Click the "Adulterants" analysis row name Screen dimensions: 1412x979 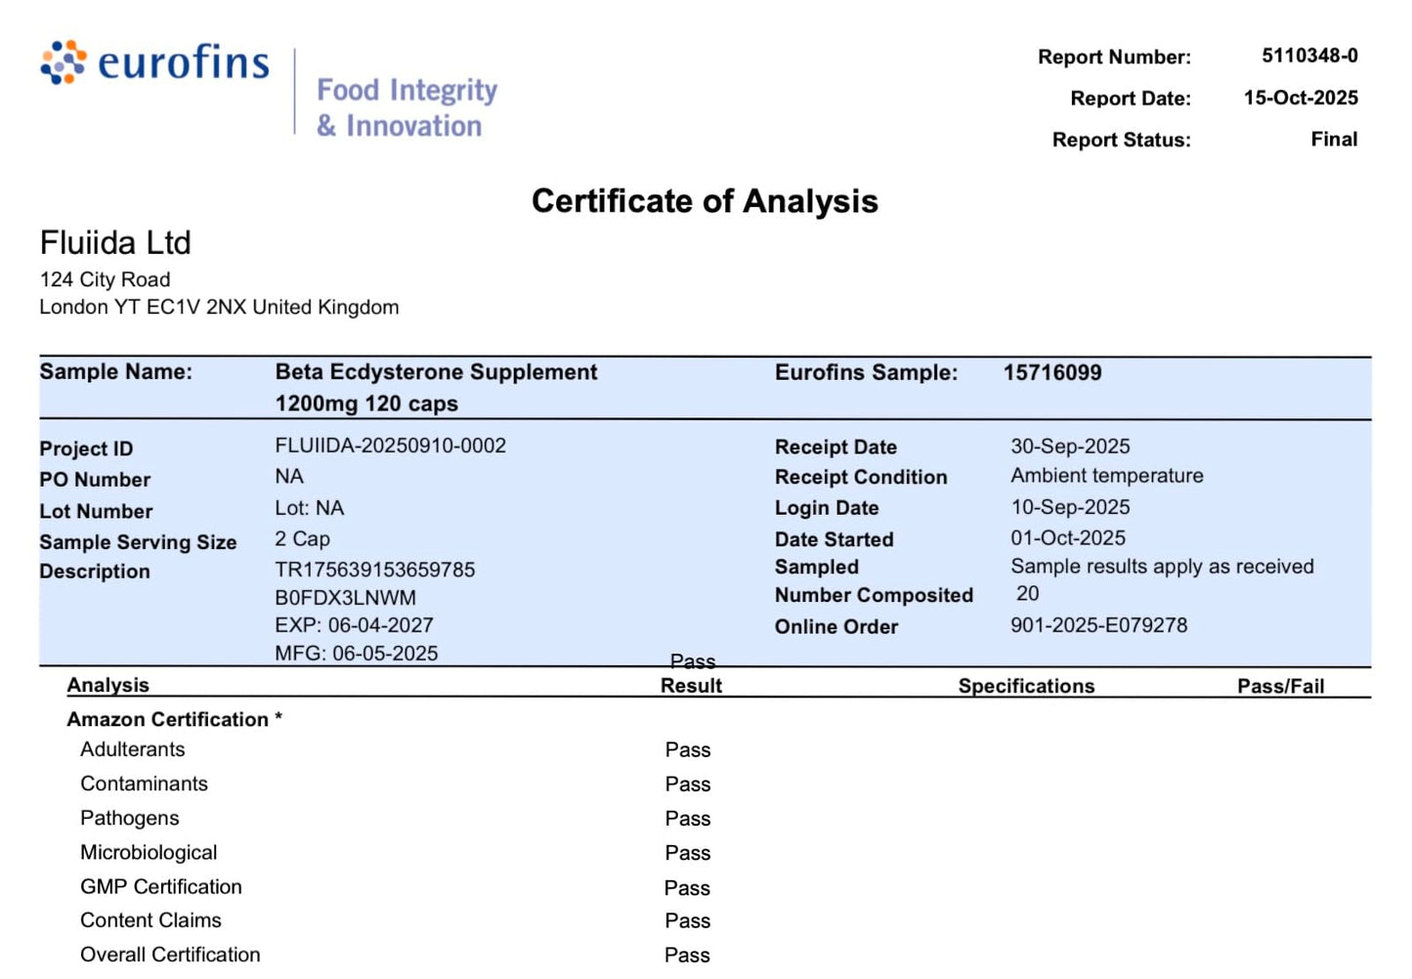[x=132, y=749]
